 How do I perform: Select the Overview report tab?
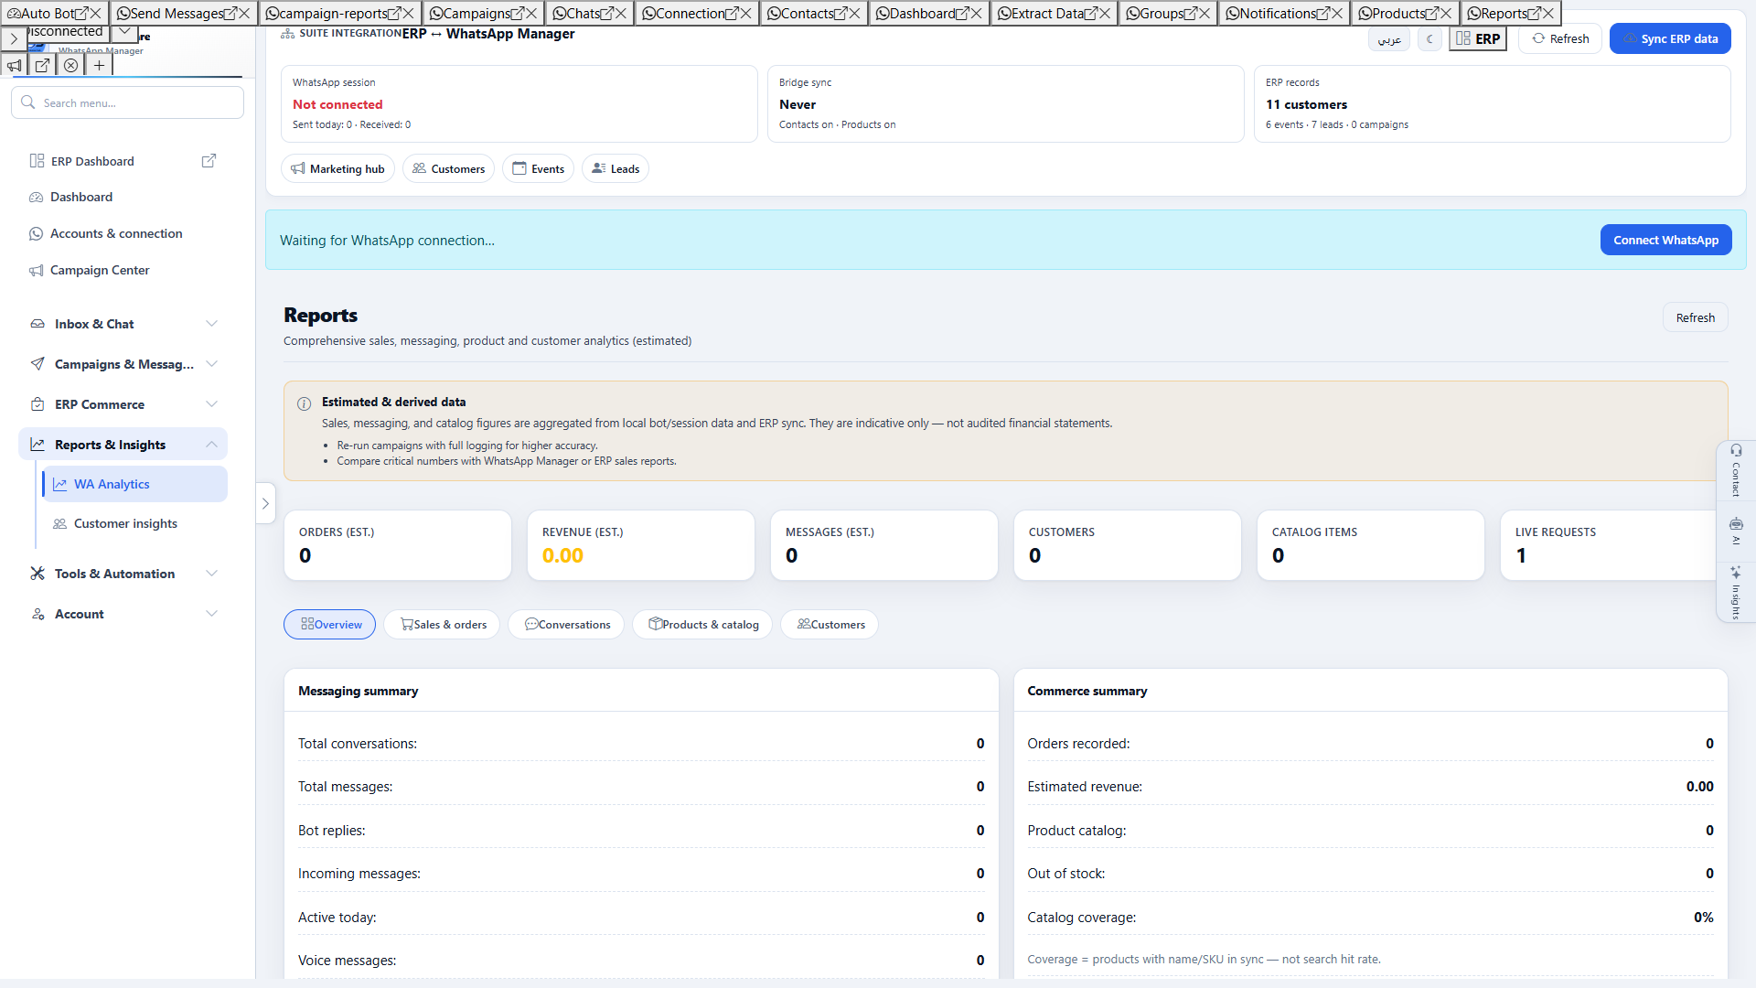[330, 625]
